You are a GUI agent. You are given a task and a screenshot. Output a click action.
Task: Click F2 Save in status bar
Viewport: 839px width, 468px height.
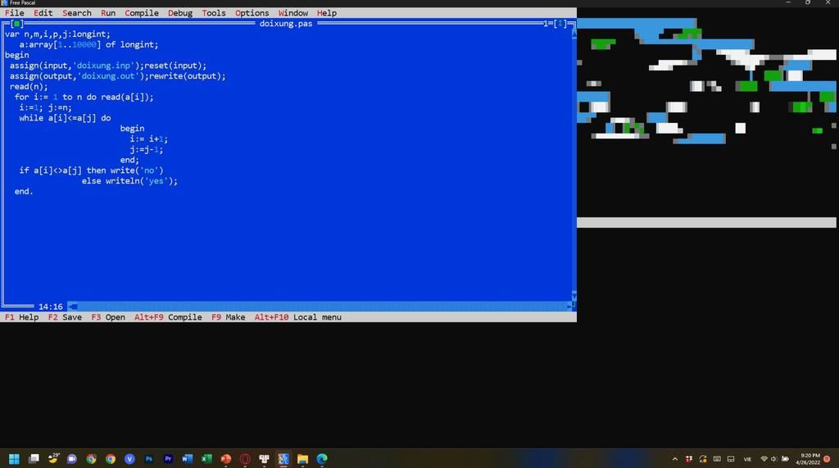66,317
